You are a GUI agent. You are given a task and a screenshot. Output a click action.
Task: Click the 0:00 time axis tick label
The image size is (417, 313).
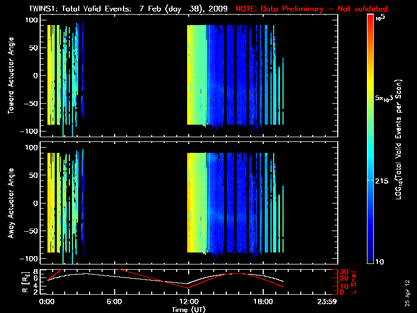pos(46,302)
